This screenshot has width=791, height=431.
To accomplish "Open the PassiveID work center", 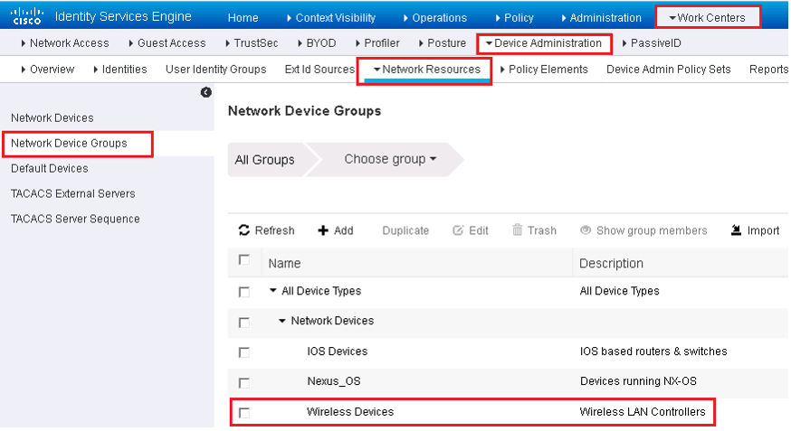I will point(652,43).
